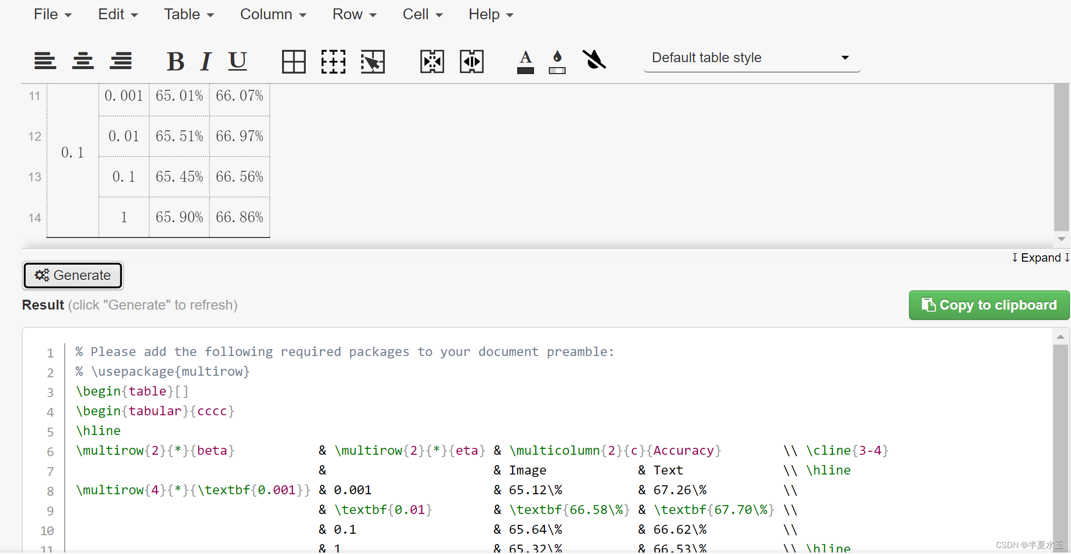Click the Generate button
1071x554 pixels.
pyautogui.click(x=73, y=275)
